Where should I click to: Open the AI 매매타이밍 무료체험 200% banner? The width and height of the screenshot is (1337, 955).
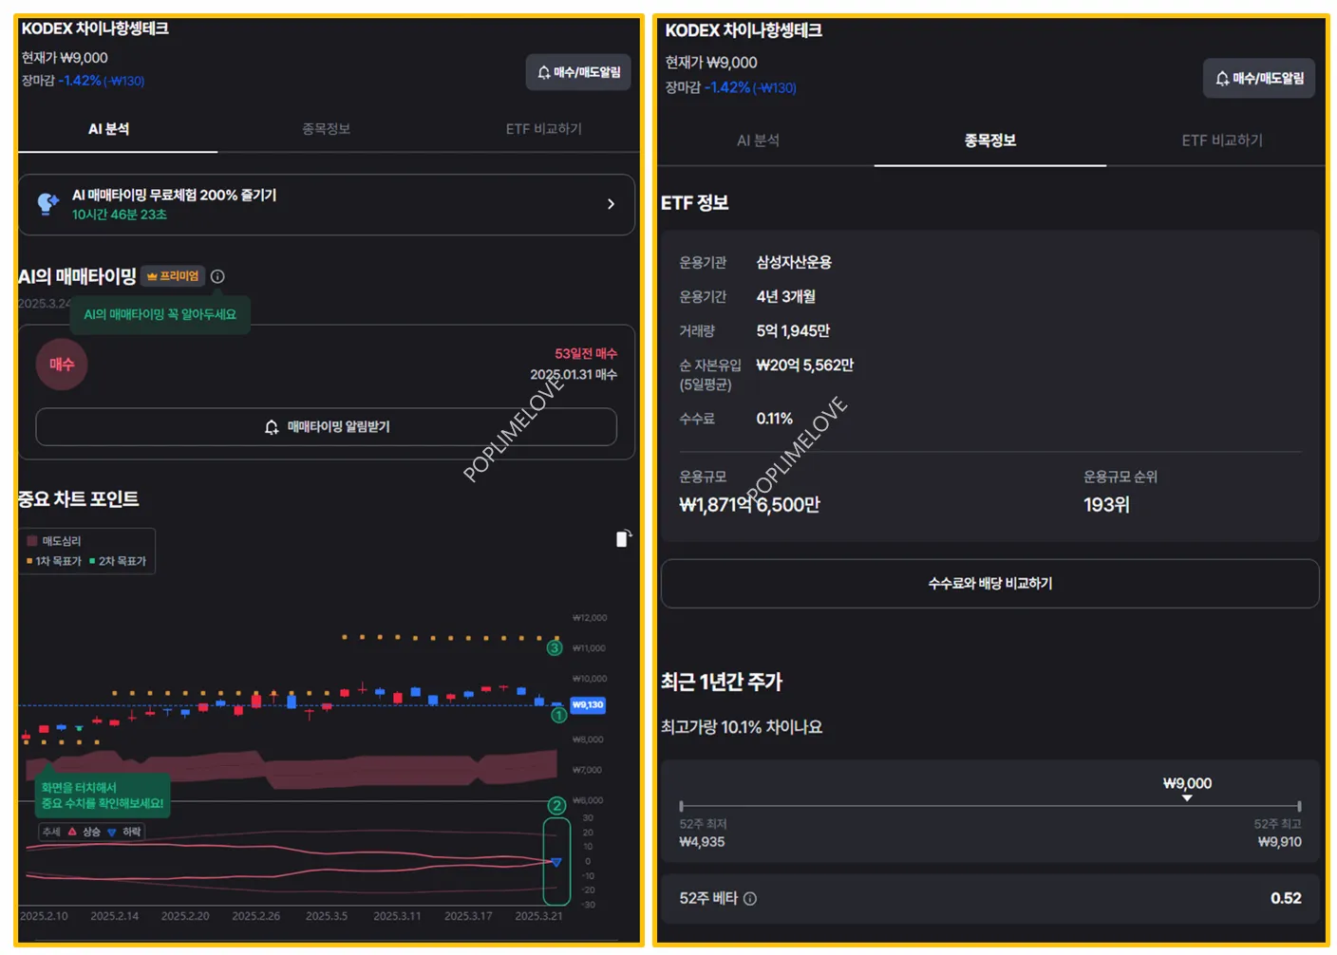tap(327, 204)
